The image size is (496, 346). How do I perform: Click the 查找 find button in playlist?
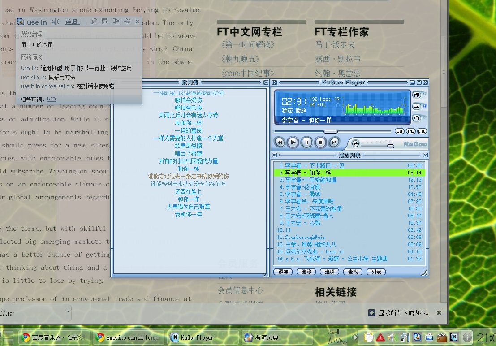point(353,272)
